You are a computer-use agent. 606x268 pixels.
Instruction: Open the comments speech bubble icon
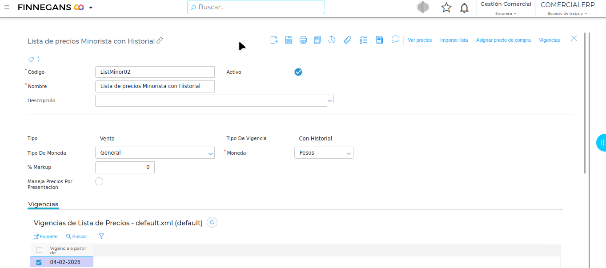(x=395, y=40)
